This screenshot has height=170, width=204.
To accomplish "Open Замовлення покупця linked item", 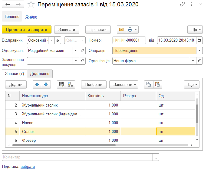I will [82, 61].
